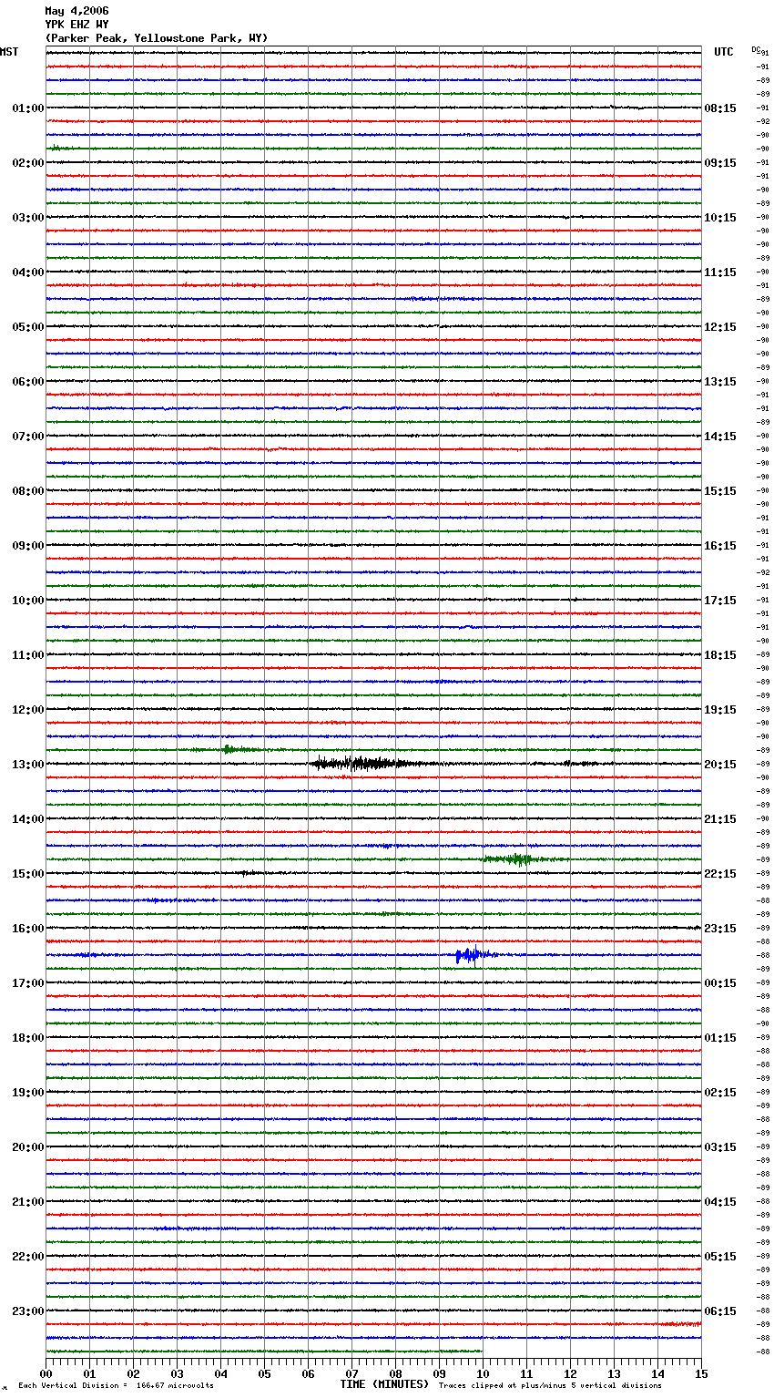Click the "15:00" MST time label
The width and height of the screenshot is (774, 1398).
click(28, 874)
